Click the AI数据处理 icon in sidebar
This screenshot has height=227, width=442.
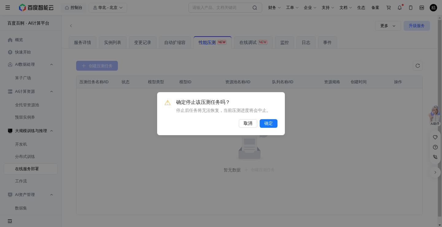pos(10,65)
